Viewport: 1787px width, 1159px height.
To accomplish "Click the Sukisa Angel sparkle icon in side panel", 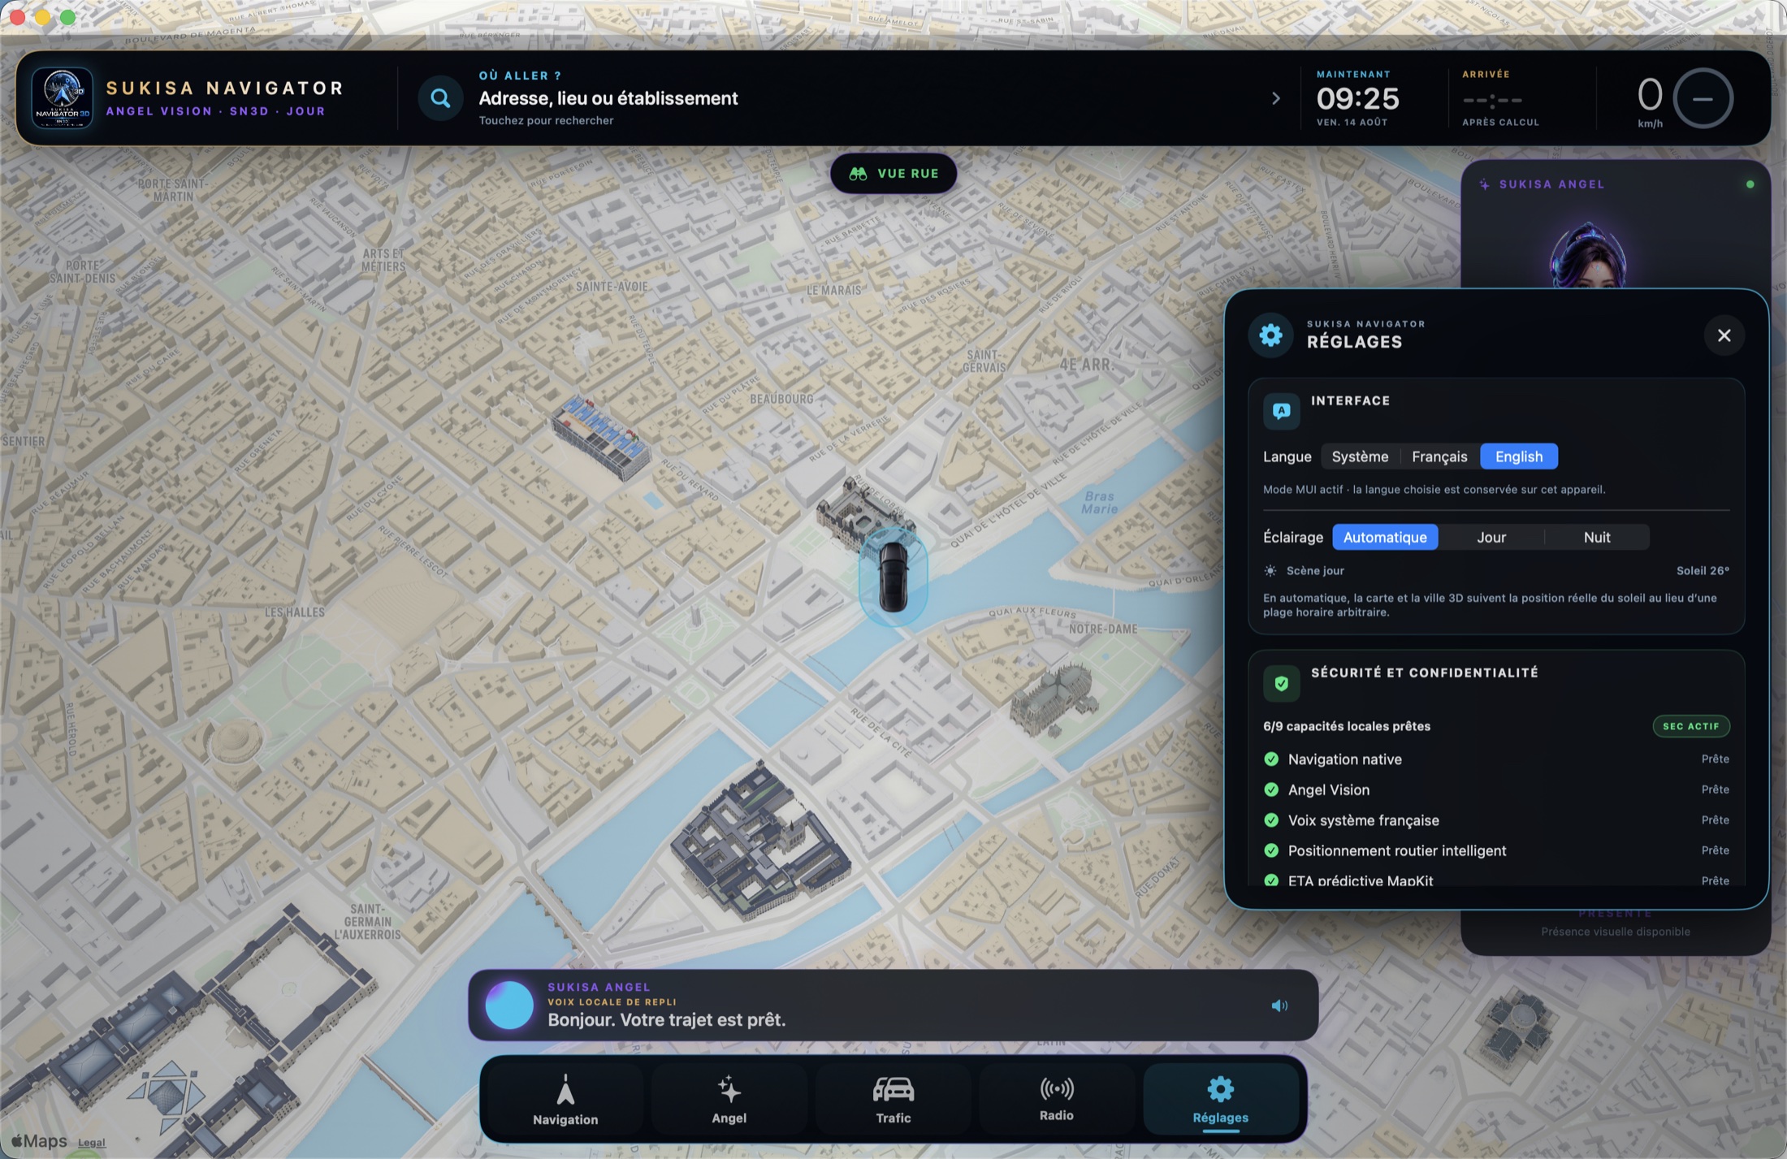I will [1484, 184].
